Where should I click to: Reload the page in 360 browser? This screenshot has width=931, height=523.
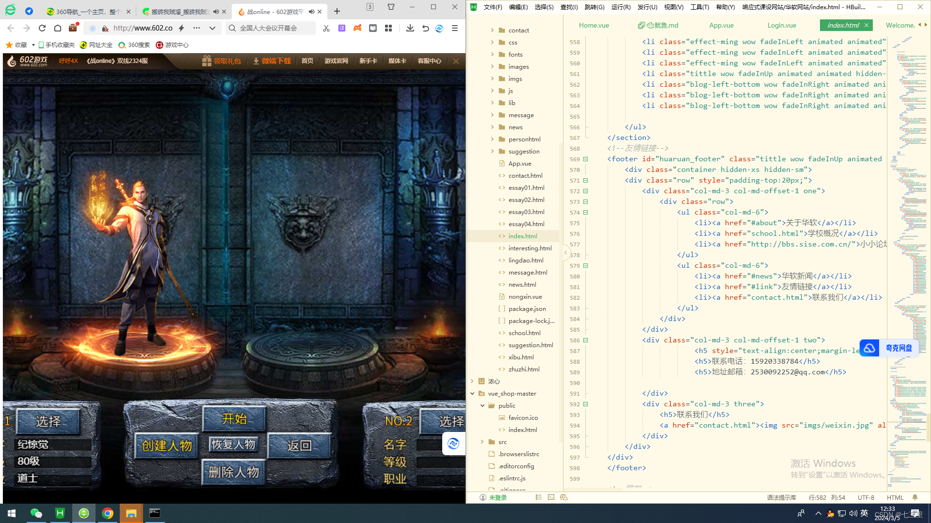coord(42,28)
